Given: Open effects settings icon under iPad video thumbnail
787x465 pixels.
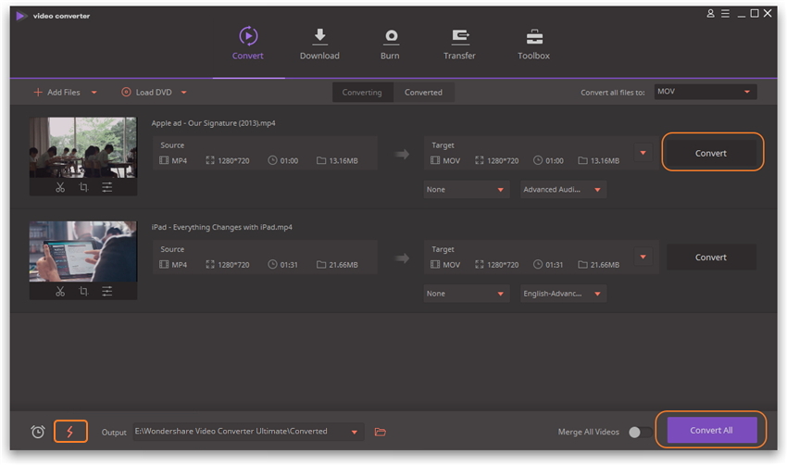Looking at the screenshot, I should point(107,291).
